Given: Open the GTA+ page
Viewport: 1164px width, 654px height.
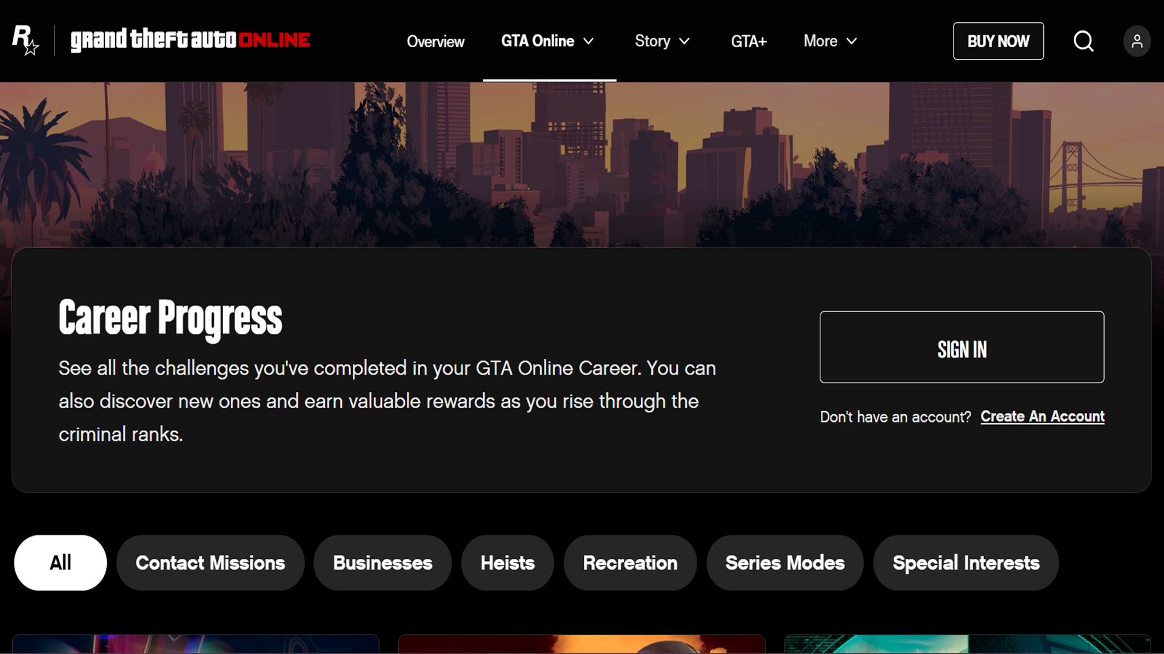Looking at the screenshot, I should coord(749,41).
